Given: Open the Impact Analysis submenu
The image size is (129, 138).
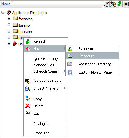Looking at the screenshot, I should pos(46,88).
